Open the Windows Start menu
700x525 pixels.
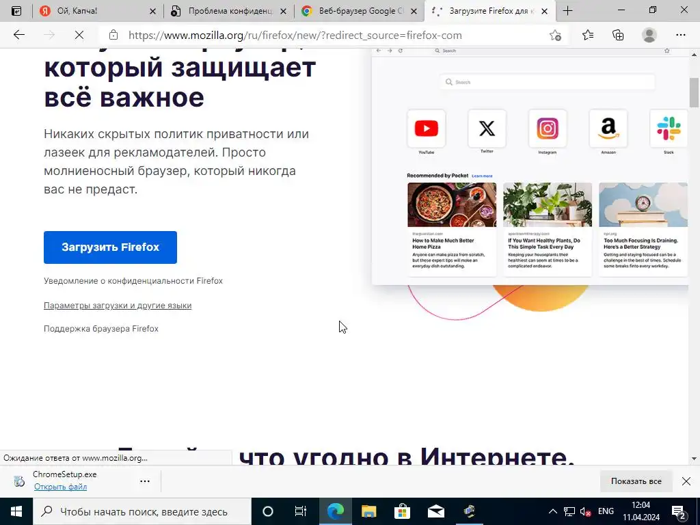coord(16,511)
